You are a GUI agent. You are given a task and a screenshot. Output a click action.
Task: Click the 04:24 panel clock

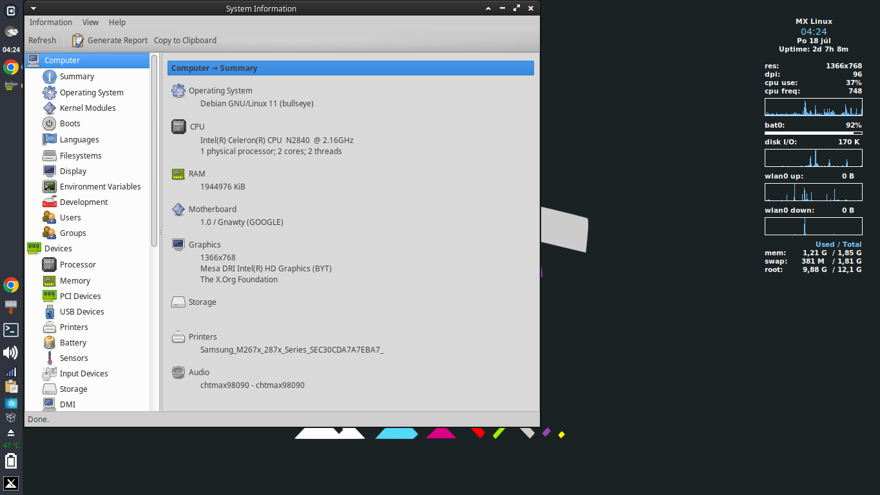coord(11,50)
